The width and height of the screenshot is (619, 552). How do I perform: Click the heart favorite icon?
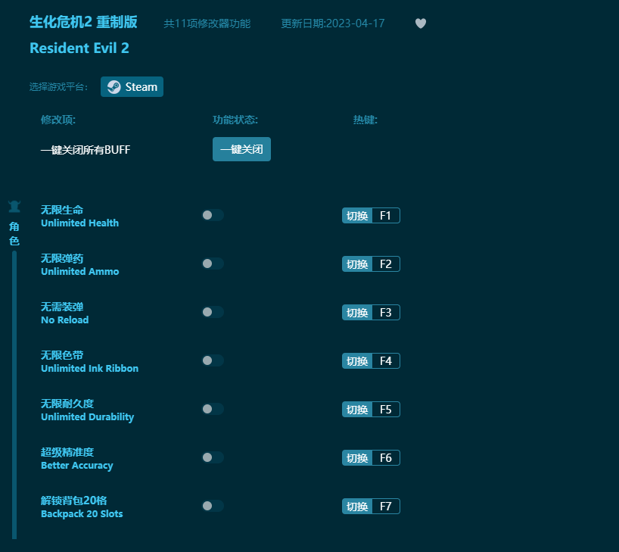point(421,23)
